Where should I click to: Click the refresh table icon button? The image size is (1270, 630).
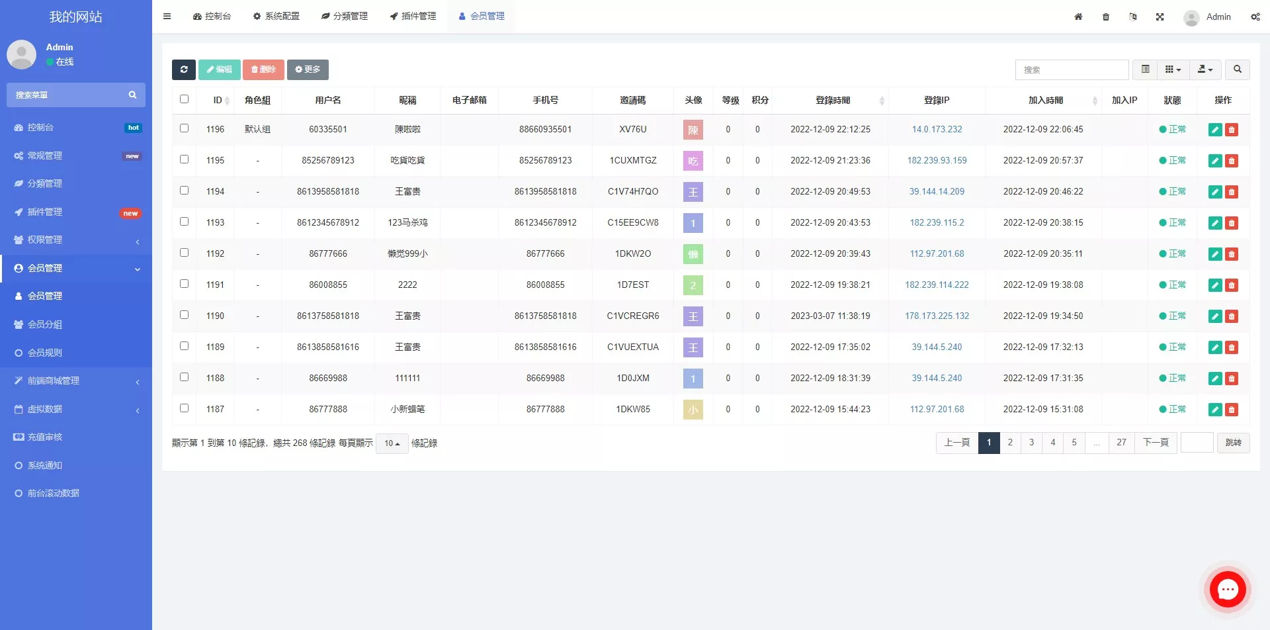point(184,69)
